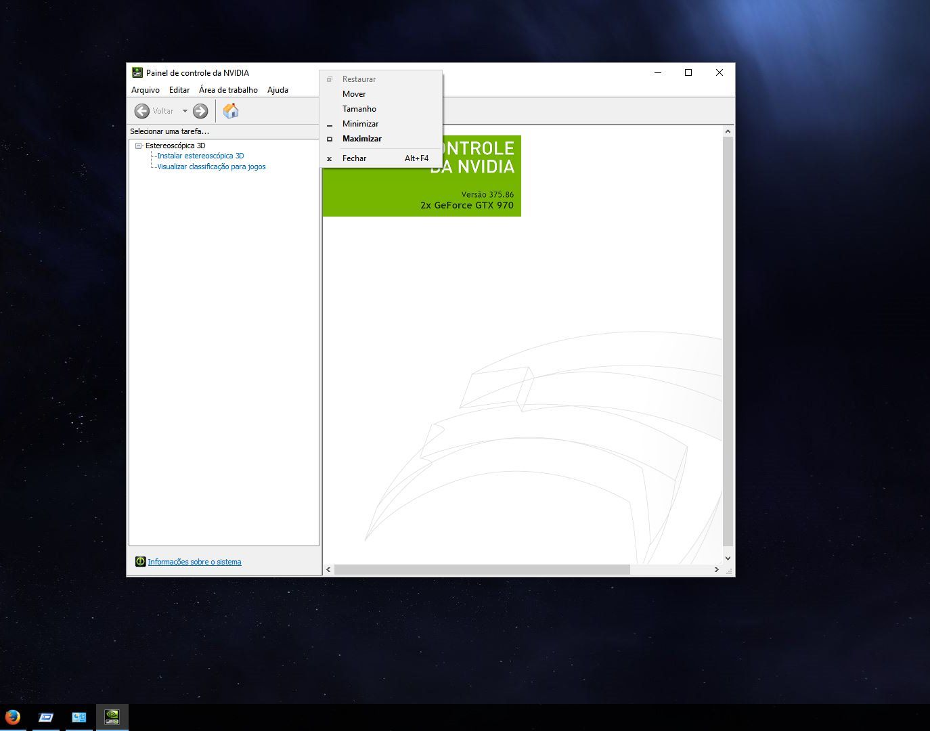Screen dimensions: 930x731
Task: Choose Fechar in the system menu
Action: [x=381, y=158]
